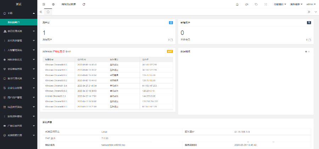Expand the 系统权限管理 sidebar menu
Screen dimensions: 319x149
18,135
